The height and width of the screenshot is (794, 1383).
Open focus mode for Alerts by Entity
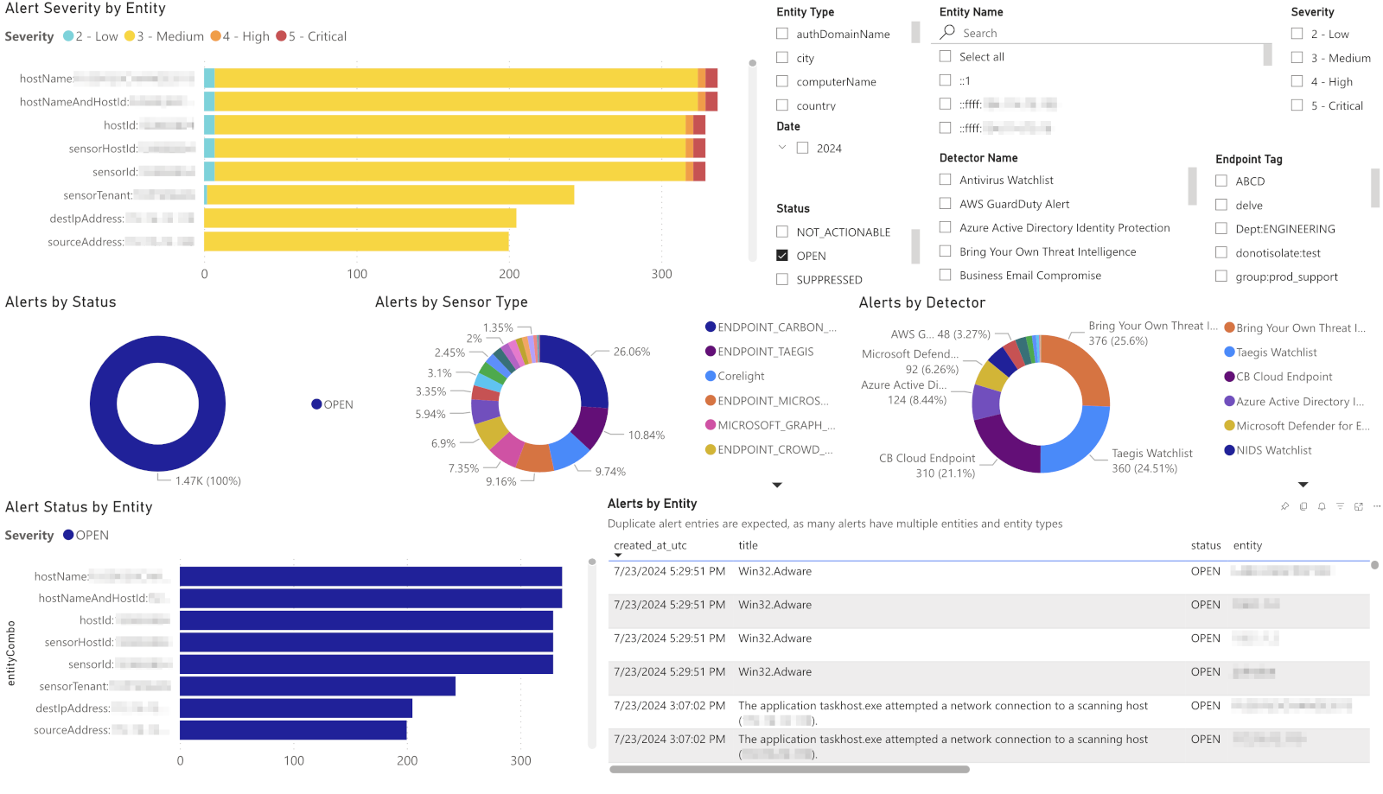pos(1359,506)
